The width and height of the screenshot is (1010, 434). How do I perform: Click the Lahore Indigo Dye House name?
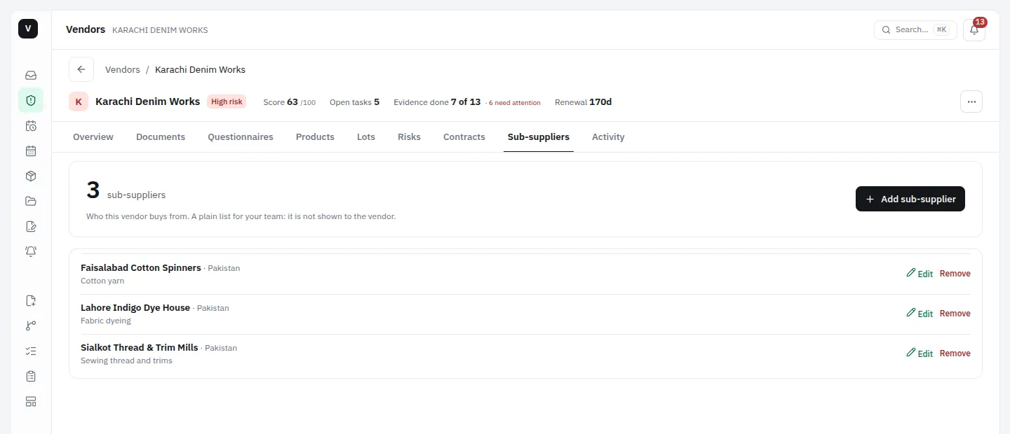coord(135,307)
